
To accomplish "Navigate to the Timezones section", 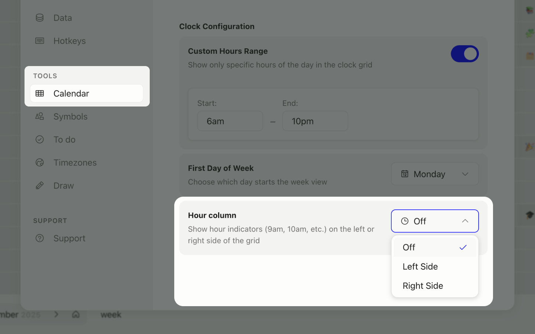I will [x=75, y=163].
